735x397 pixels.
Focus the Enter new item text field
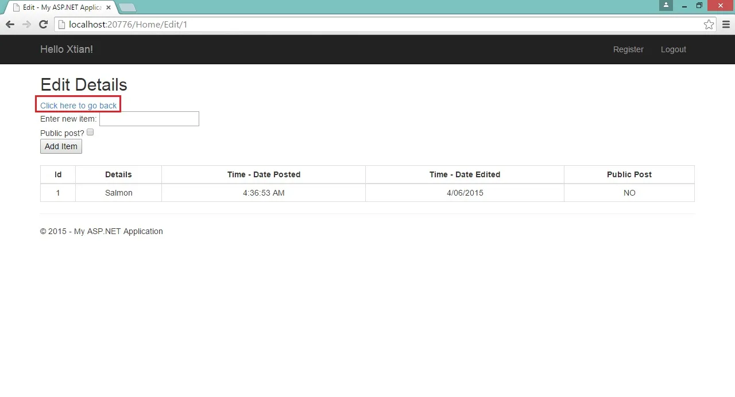click(x=149, y=119)
